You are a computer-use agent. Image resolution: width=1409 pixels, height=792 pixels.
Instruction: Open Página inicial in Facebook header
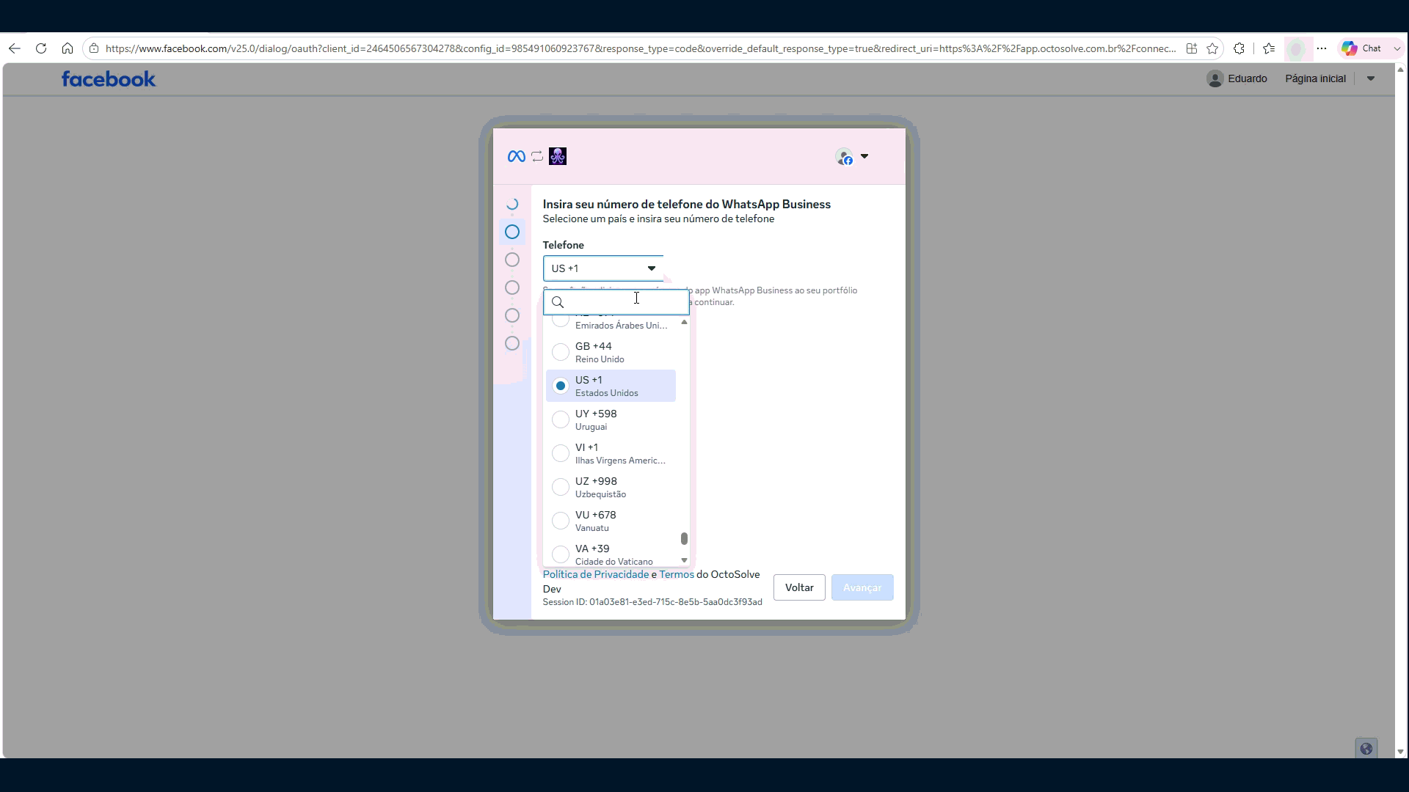pos(1315,78)
